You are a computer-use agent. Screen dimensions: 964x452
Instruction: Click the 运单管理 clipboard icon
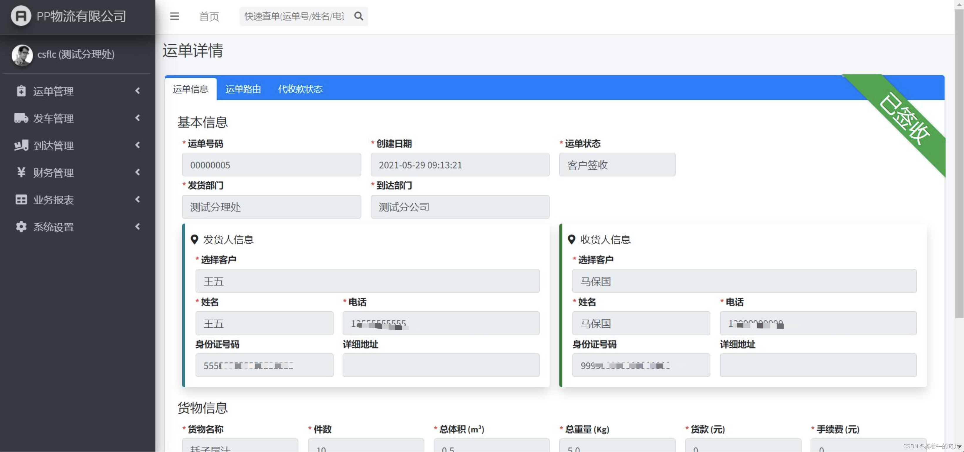point(21,91)
